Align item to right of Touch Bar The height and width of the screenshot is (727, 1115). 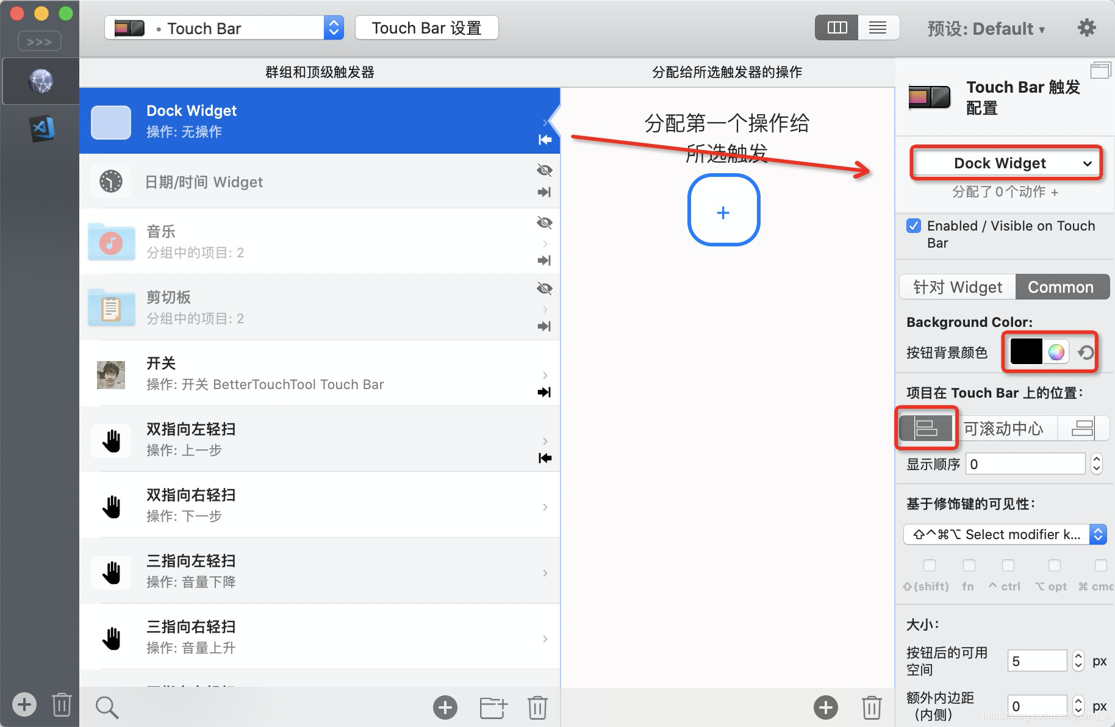click(x=1083, y=428)
